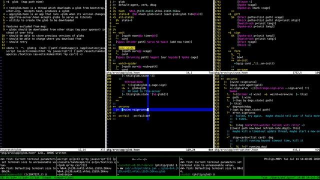Click the '122L, 3050C written' message line
The width and height of the screenshot is (320, 180).
(x=33, y=153)
